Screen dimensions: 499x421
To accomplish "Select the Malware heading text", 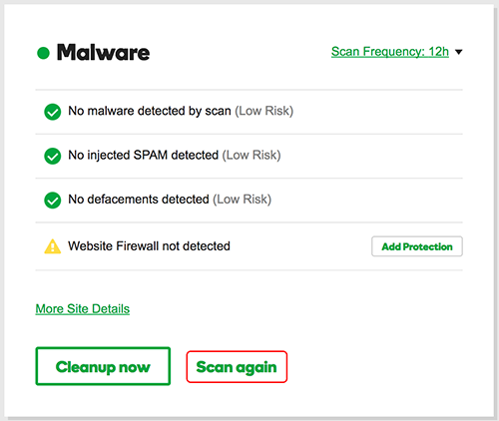I will [x=103, y=53].
